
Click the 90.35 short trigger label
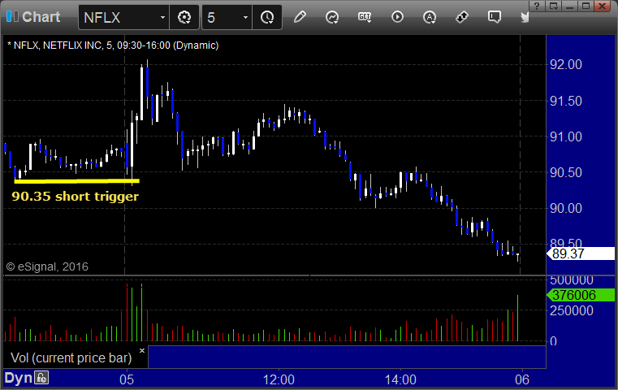(76, 196)
